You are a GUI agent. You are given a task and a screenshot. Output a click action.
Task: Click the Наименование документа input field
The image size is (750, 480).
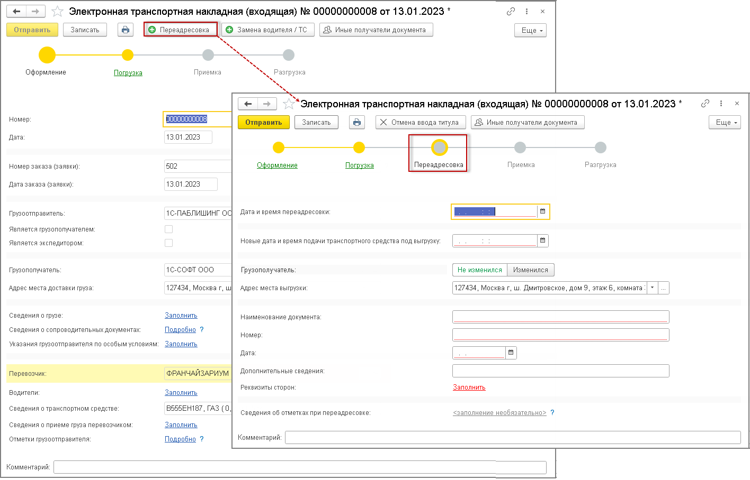pos(561,317)
